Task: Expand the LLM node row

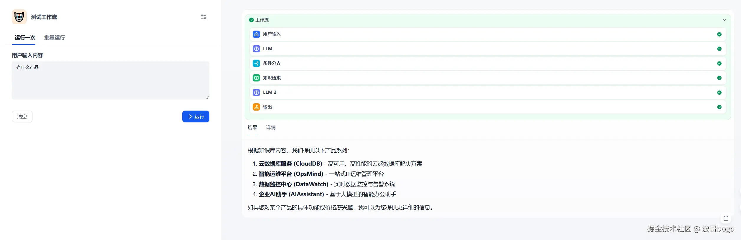Action: pos(488,49)
